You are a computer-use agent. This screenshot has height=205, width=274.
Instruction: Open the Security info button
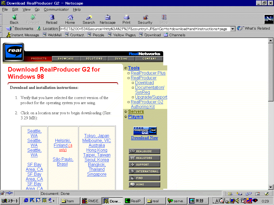tap(145, 19)
